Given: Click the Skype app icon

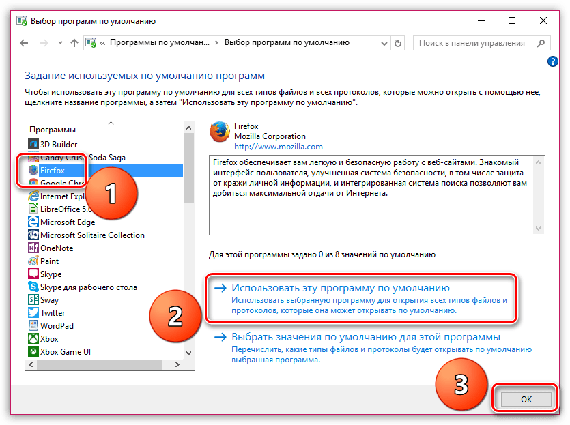Looking at the screenshot, I should [33, 274].
